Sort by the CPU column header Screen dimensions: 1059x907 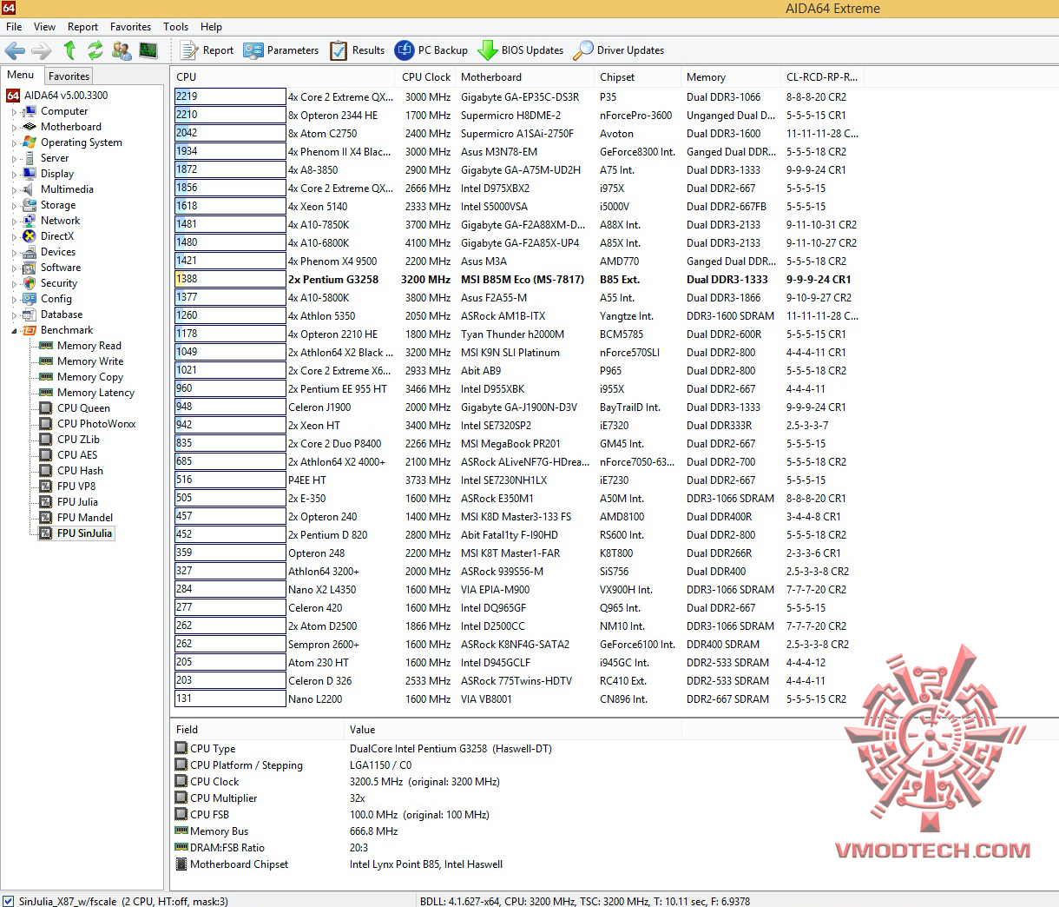[284, 76]
